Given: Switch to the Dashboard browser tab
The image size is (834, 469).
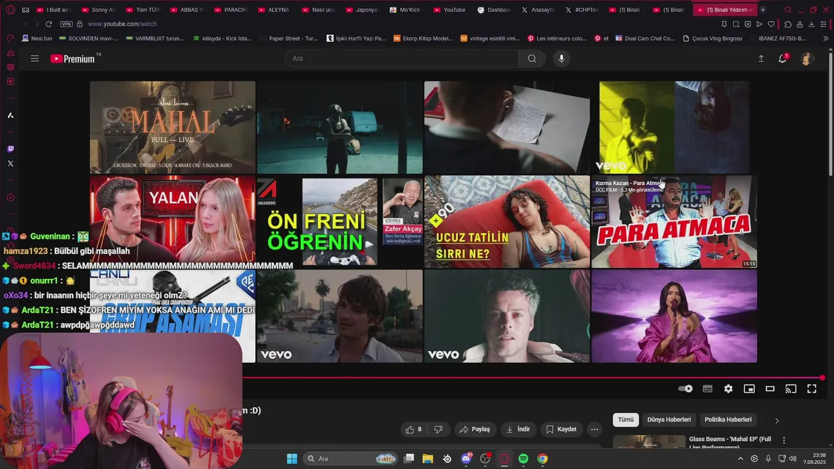Looking at the screenshot, I should tap(494, 10).
